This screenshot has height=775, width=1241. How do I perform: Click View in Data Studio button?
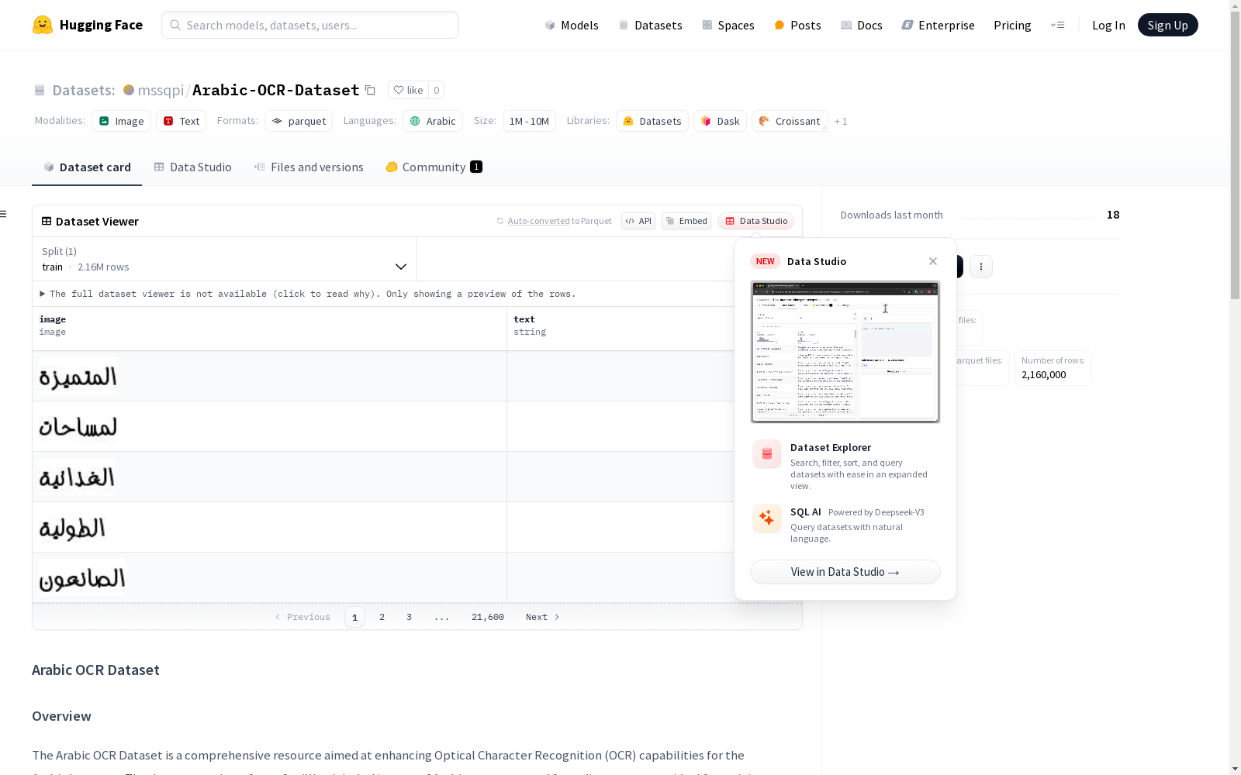point(845,572)
